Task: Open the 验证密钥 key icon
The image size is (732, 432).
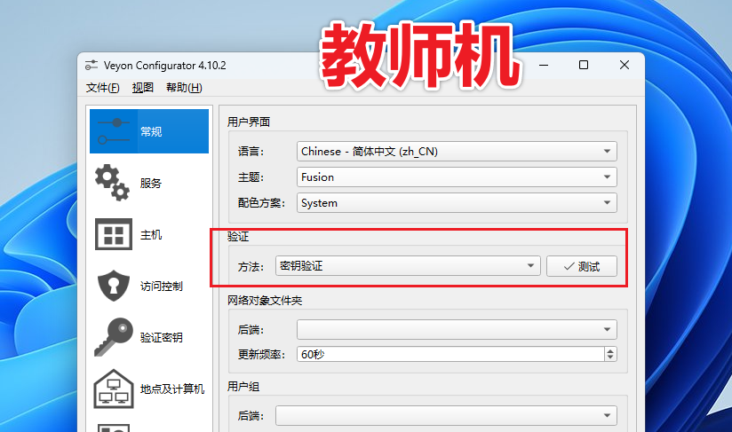Action: pyautogui.click(x=114, y=337)
